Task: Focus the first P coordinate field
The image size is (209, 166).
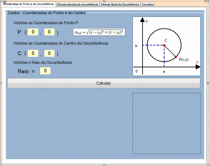Action: (33, 32)
